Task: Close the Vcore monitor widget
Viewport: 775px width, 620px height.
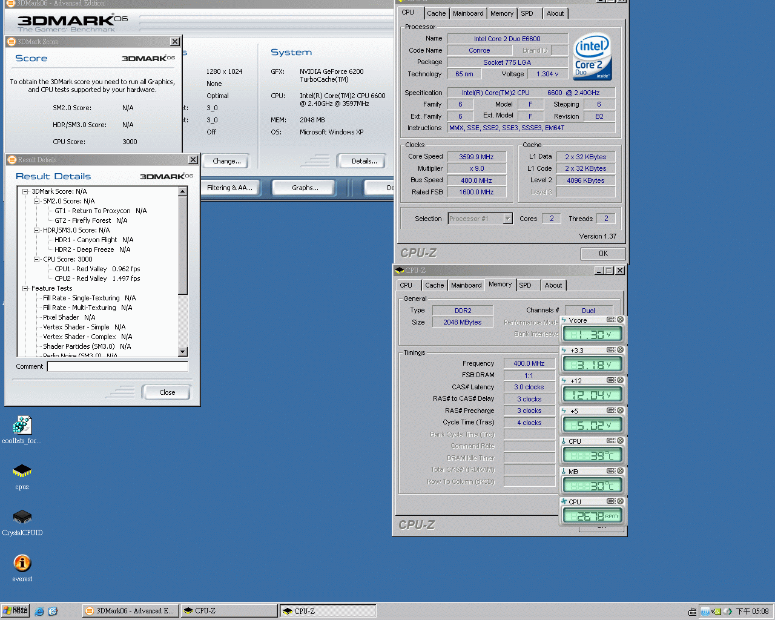Action: pyautogui.click(x=620, y=320)
